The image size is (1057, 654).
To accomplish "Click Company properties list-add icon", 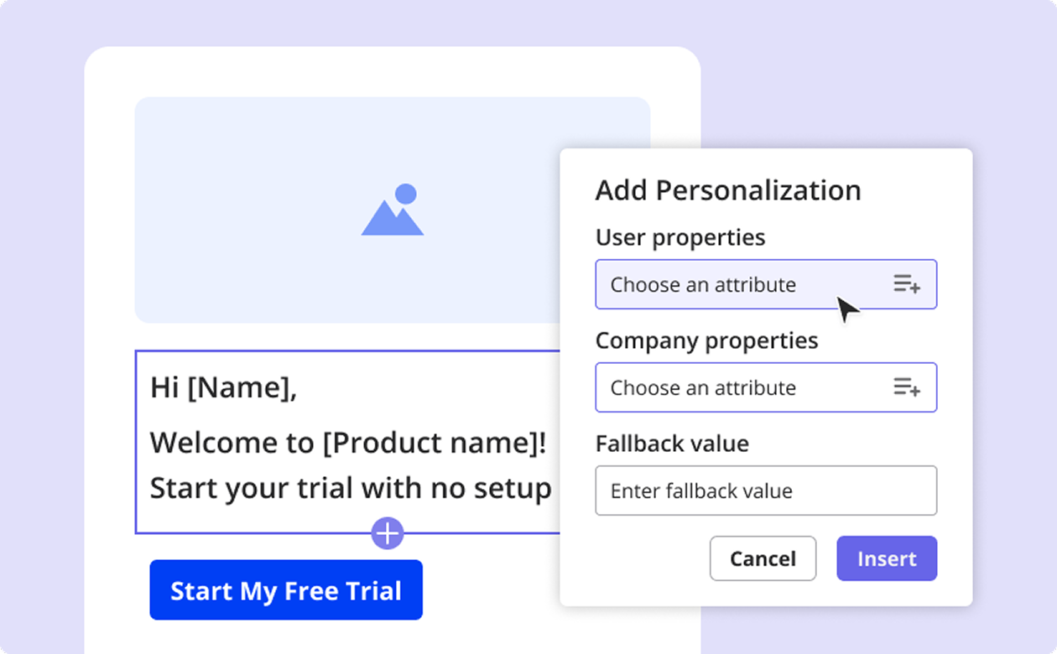I will pyautogui.click(x=906, y=387).
